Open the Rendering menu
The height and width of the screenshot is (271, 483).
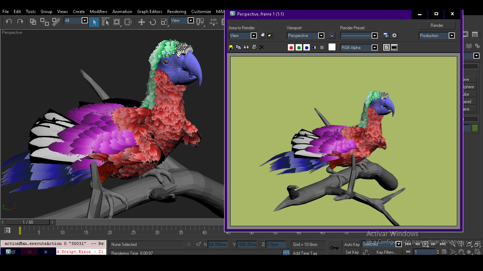pos(177,12)
